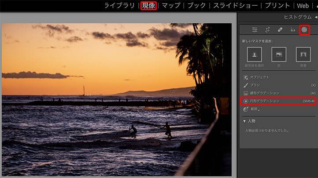Click the Red Eye correction icon
Viewport: 318px width, 178px height.
[x=292, y=30]
